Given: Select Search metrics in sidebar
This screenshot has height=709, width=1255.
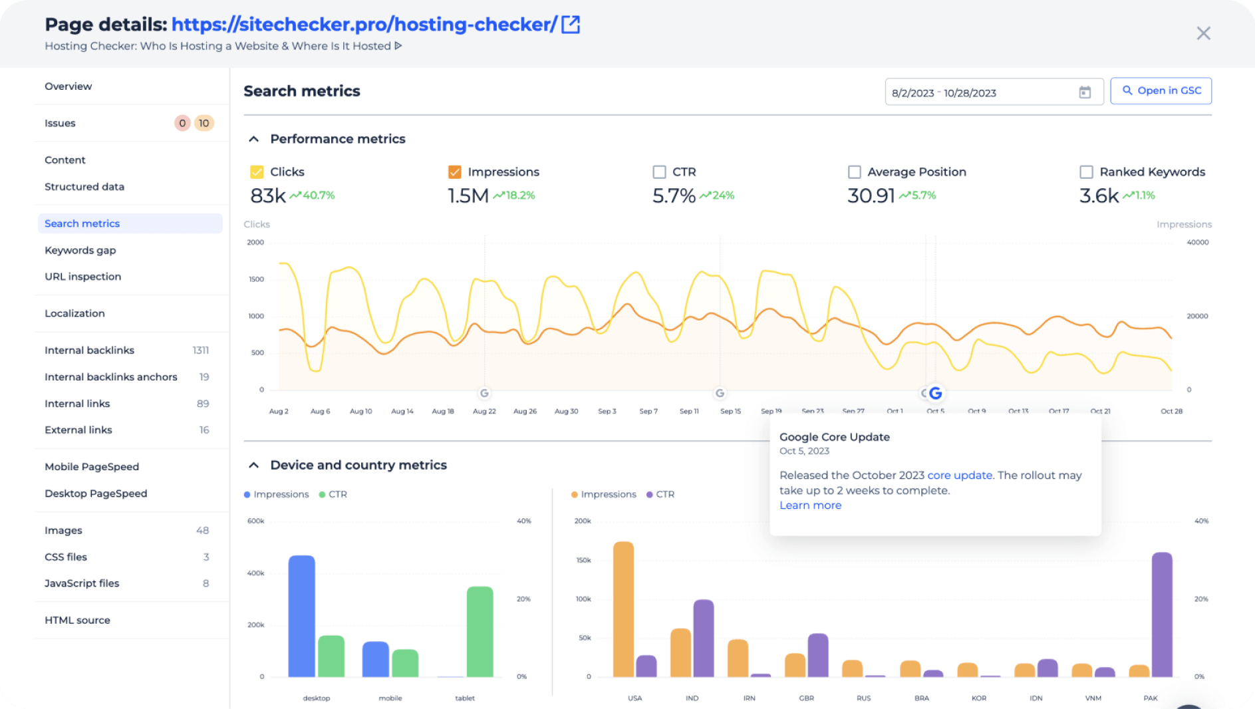Looking at the screenshot, I should point(130,223).
